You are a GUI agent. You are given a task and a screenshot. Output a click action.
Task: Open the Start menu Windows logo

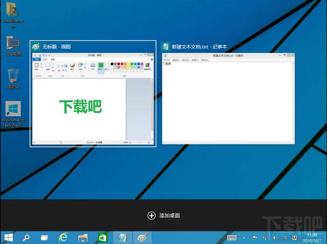tap(8, 237)
